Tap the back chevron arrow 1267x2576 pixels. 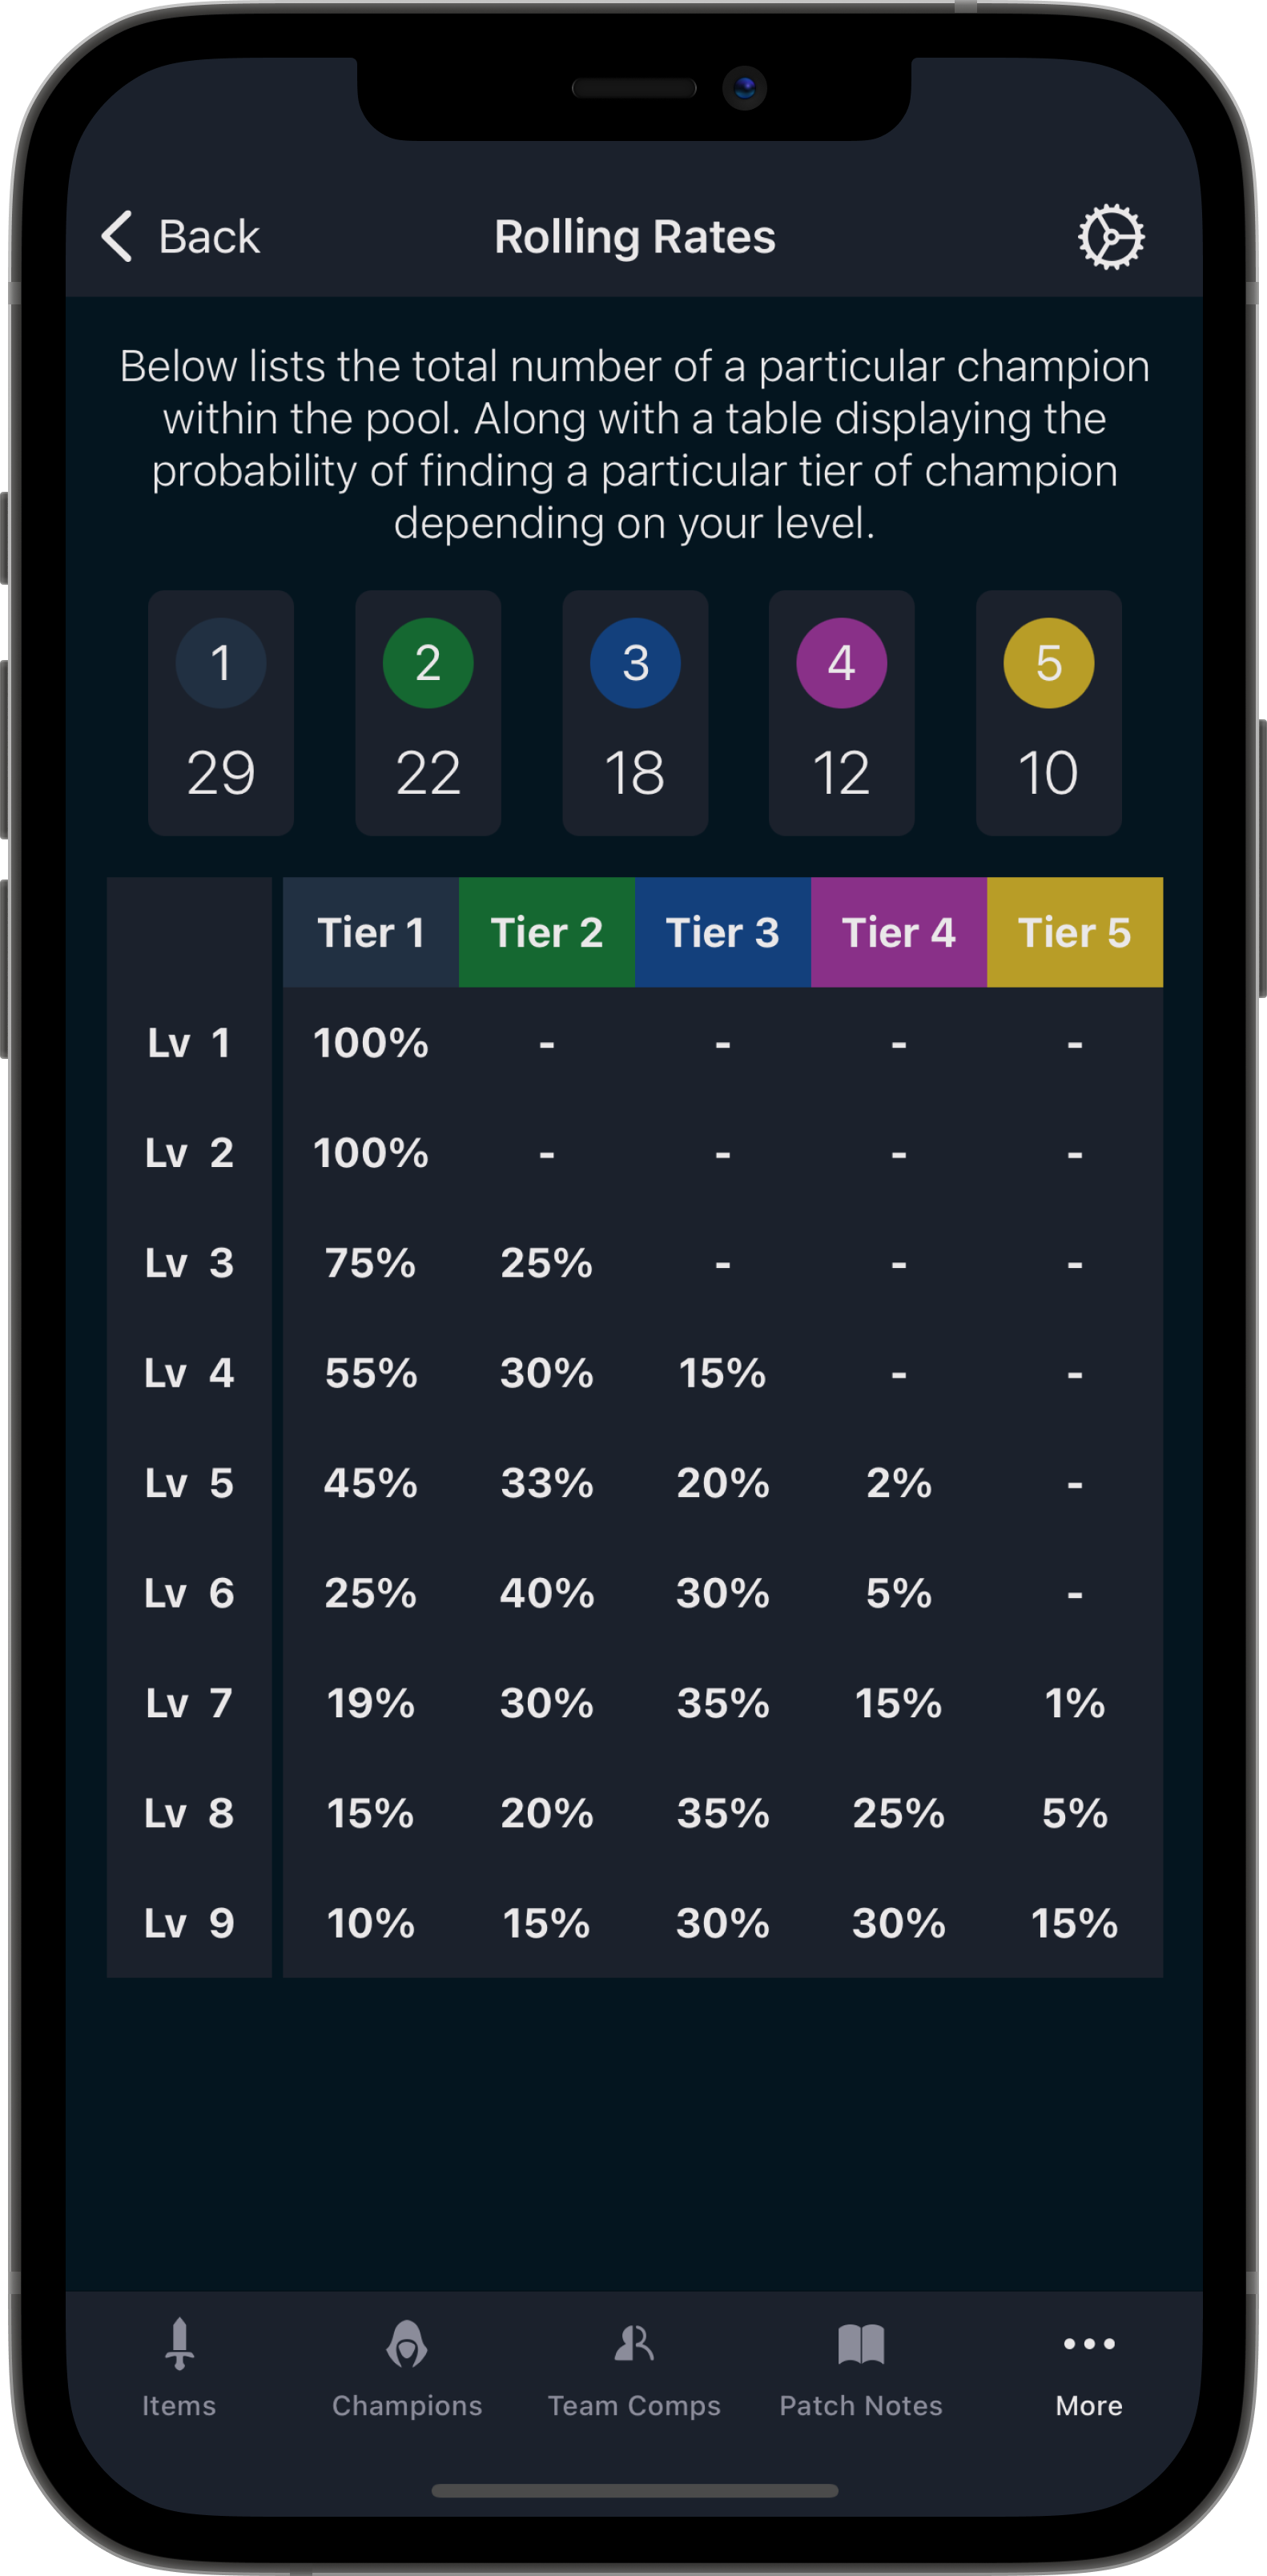(x=118, y=237)
